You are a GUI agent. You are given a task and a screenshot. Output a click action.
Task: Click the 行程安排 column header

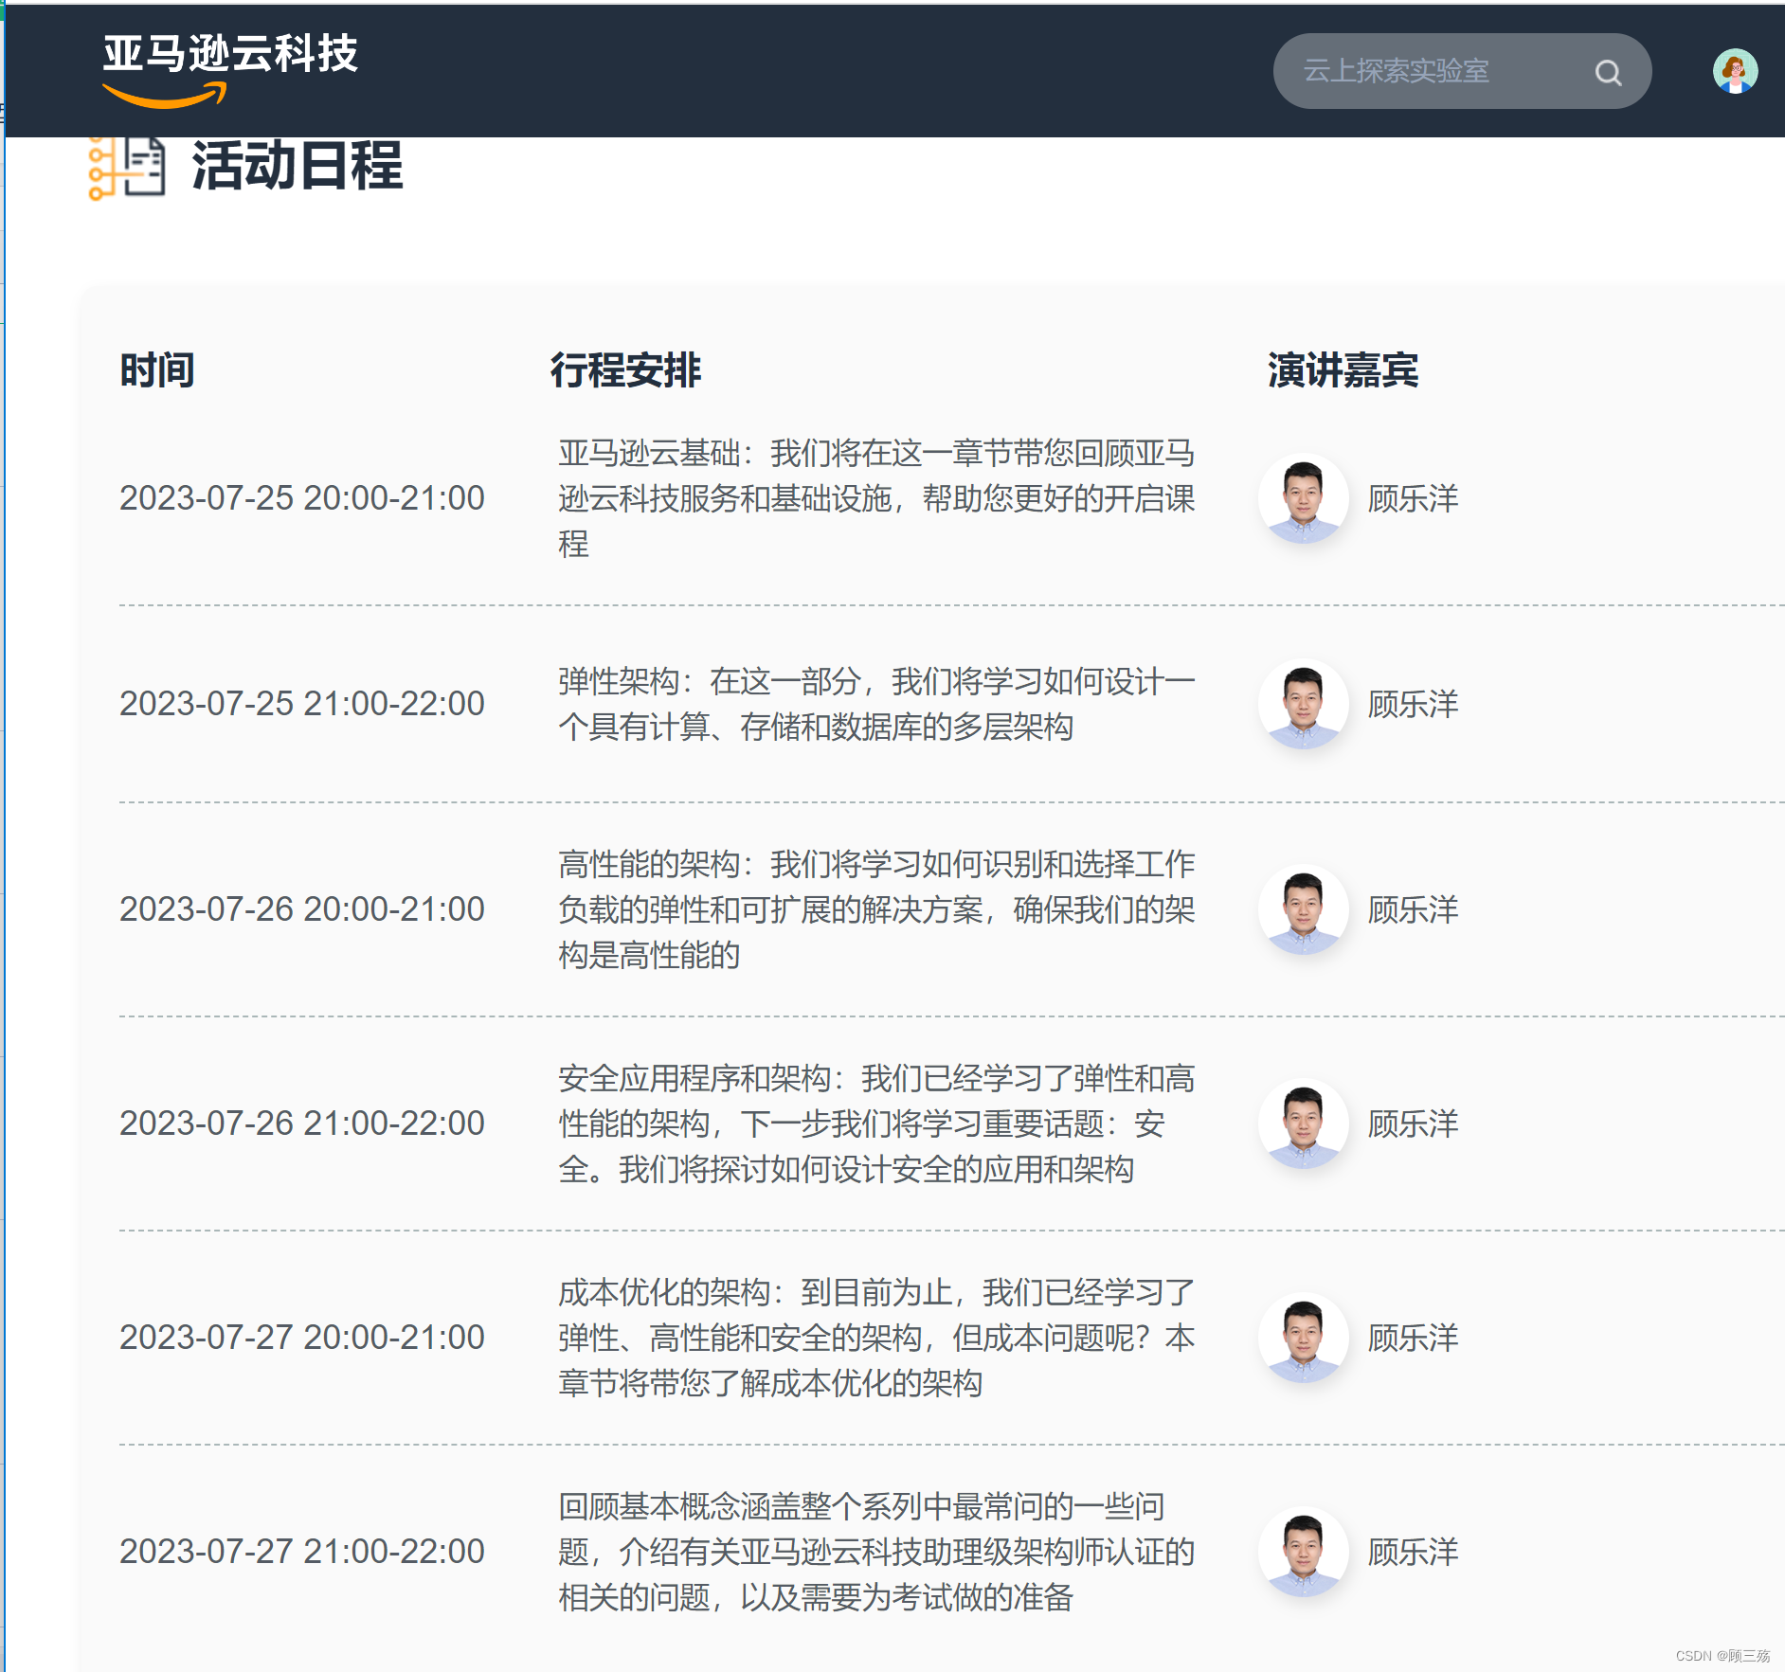point(626,370)
